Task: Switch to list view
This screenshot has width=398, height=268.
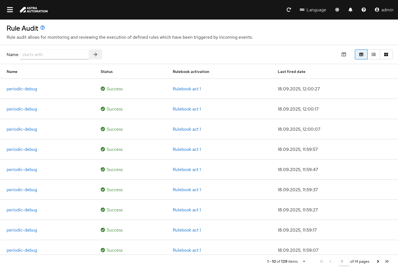Action: [x=374, y=54]
